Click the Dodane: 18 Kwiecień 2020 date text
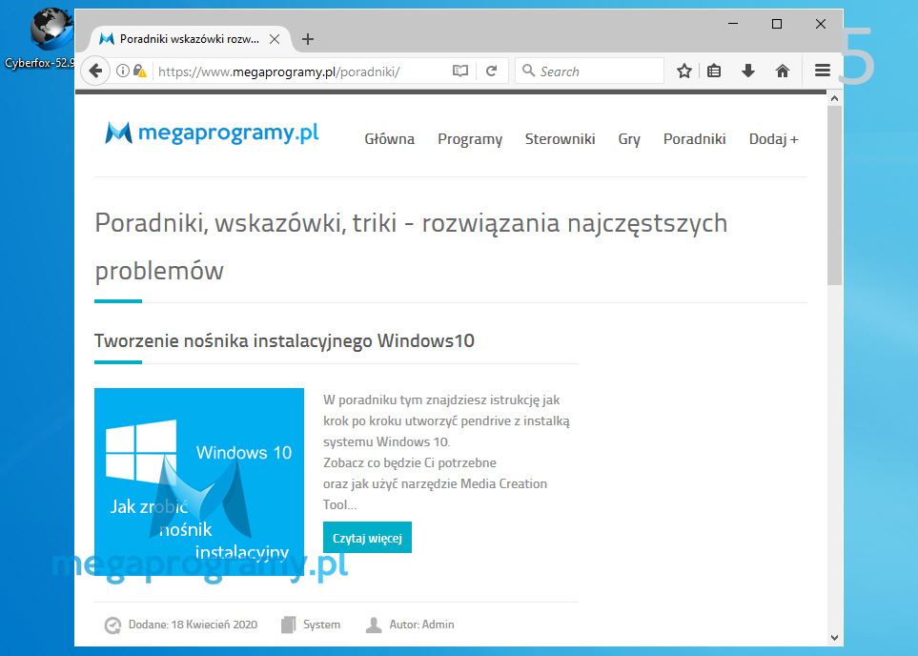 (x=193, y=625)
